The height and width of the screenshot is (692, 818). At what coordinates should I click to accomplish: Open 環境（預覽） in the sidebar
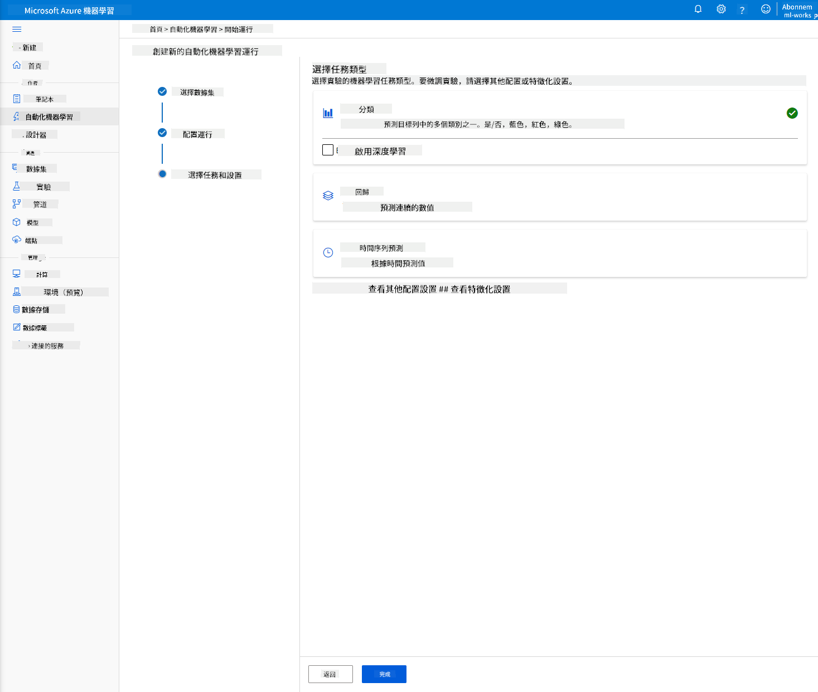pyautogui.click(x=64, y=292)
